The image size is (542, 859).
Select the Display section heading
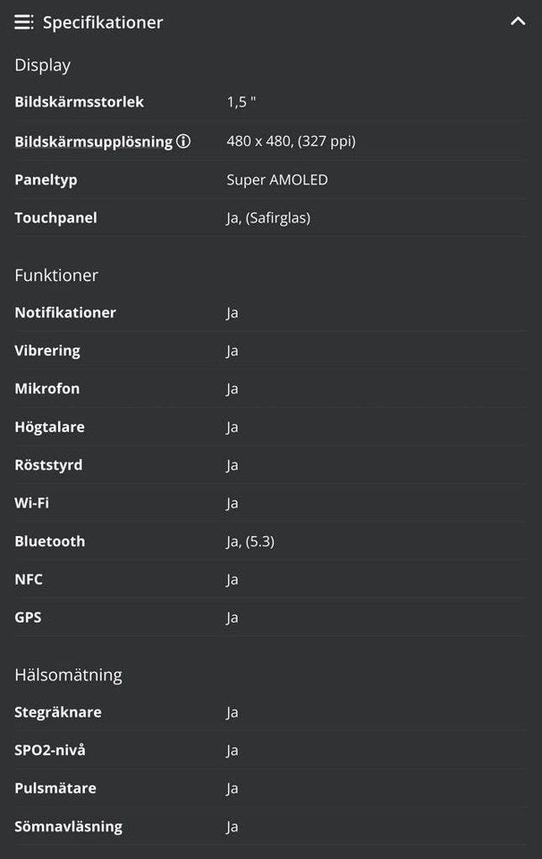[42, 65]
